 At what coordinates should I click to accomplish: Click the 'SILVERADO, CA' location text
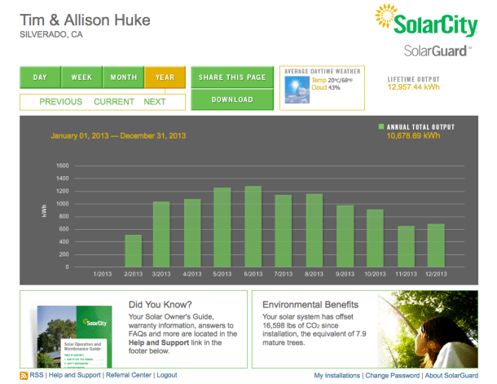(51, 34)
